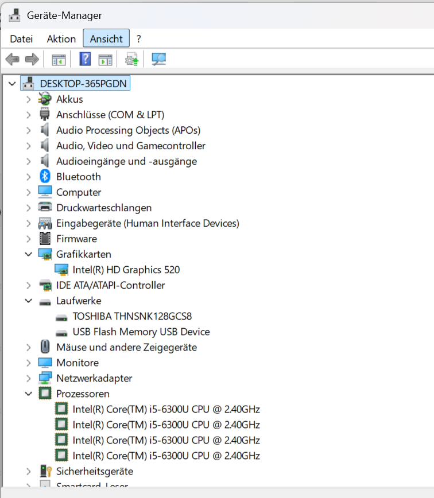Image resolution: width=434 pixels, height=498 pixels.
Task: Expand the Monitore category
Action: 29,363
